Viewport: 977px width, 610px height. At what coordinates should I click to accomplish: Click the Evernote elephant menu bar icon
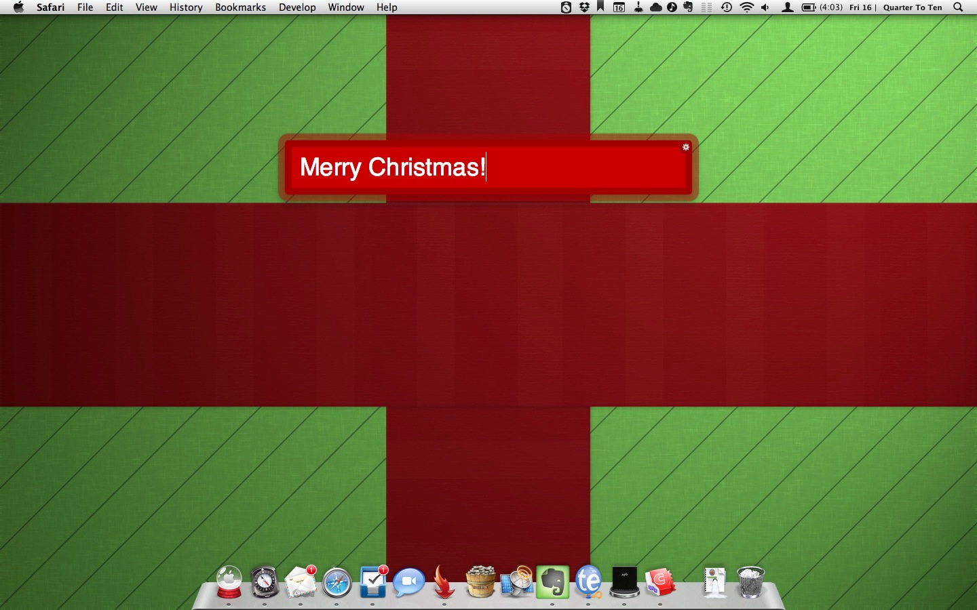[x=688, y=7]
